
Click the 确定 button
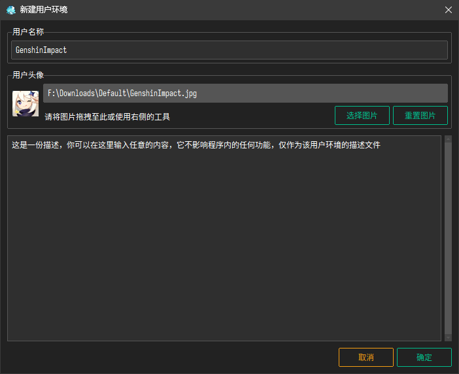tap(424, 357)
